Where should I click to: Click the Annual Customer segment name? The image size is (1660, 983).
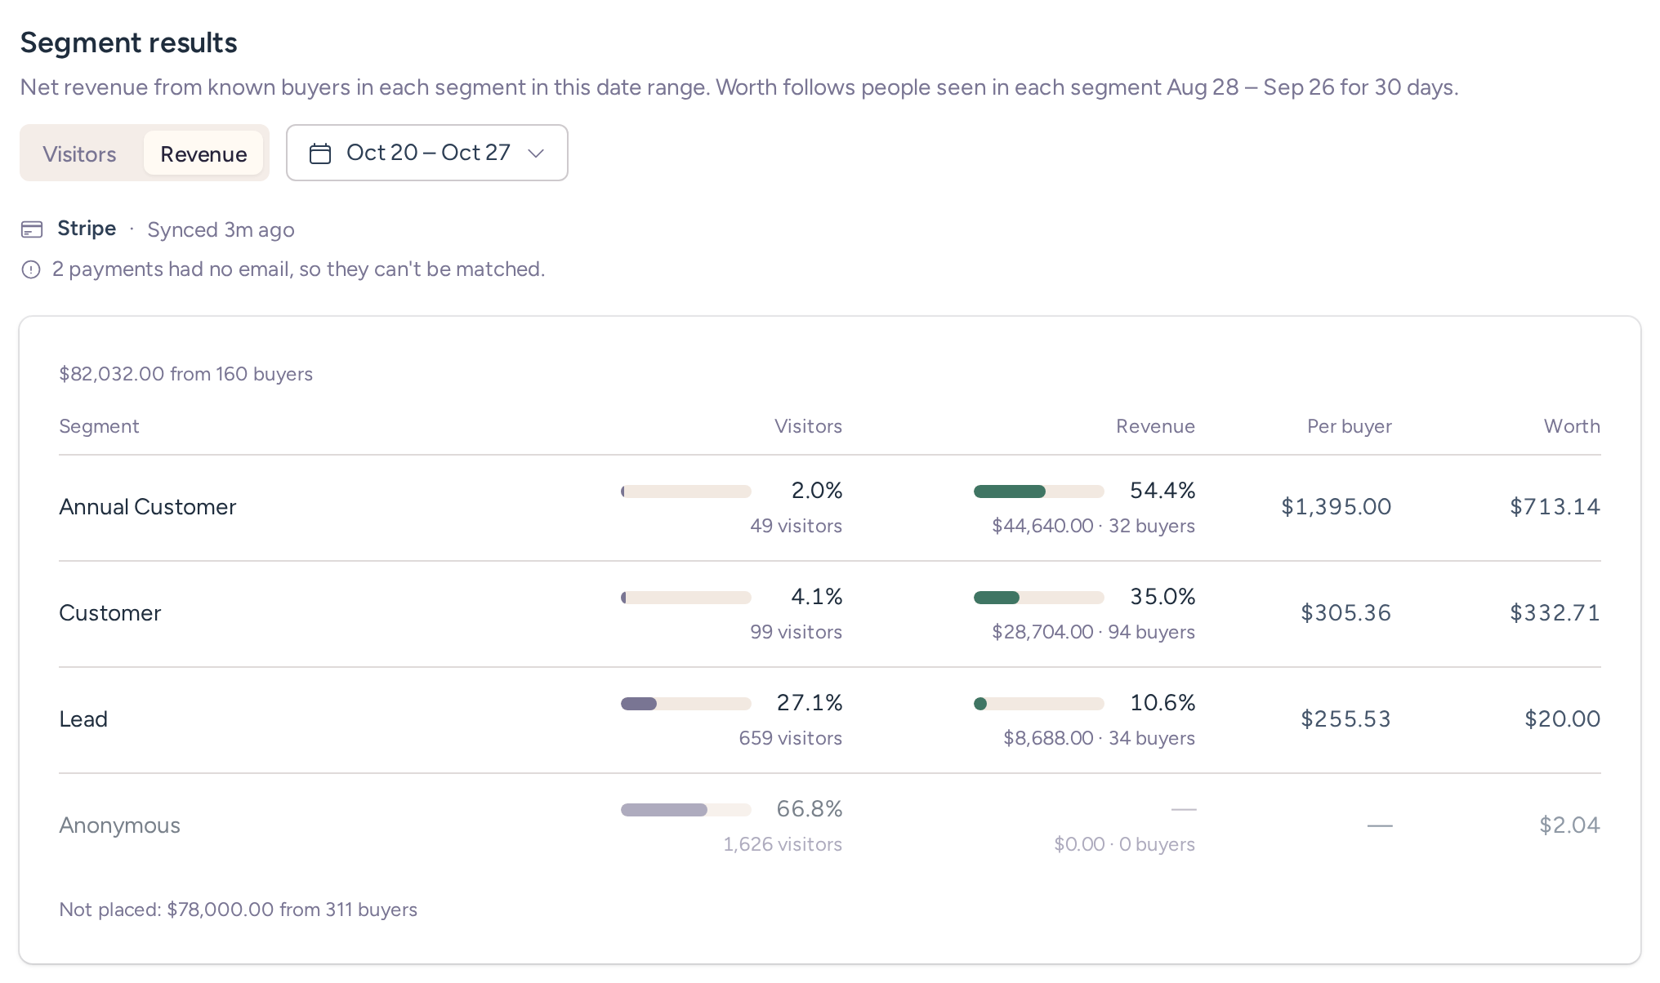coord(148,507)
